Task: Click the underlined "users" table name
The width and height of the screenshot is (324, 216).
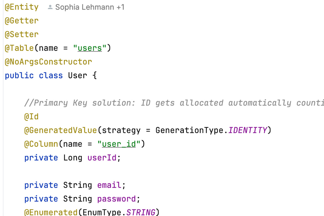Action: click(x=90, y=48)
